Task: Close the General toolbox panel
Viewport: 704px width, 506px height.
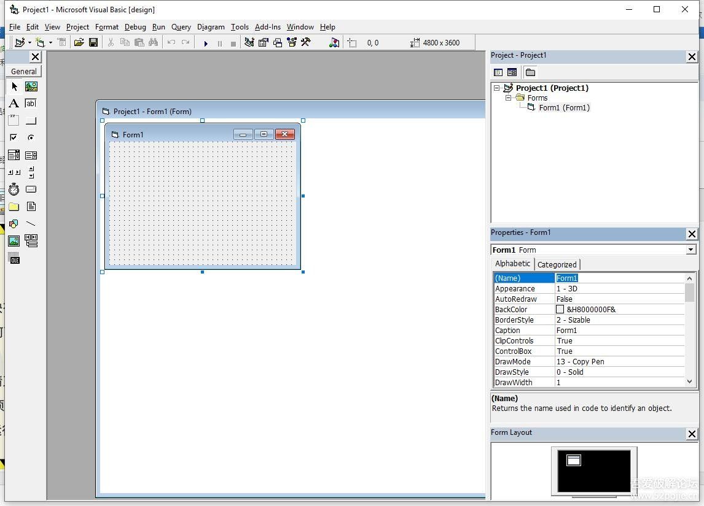Action: (x=36, y=57)
